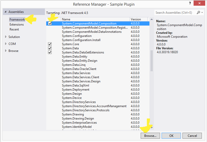This screenshot has height=142, width=207.
Task: Click the scrollbar up arrow
Action: [x=152, y=19]
